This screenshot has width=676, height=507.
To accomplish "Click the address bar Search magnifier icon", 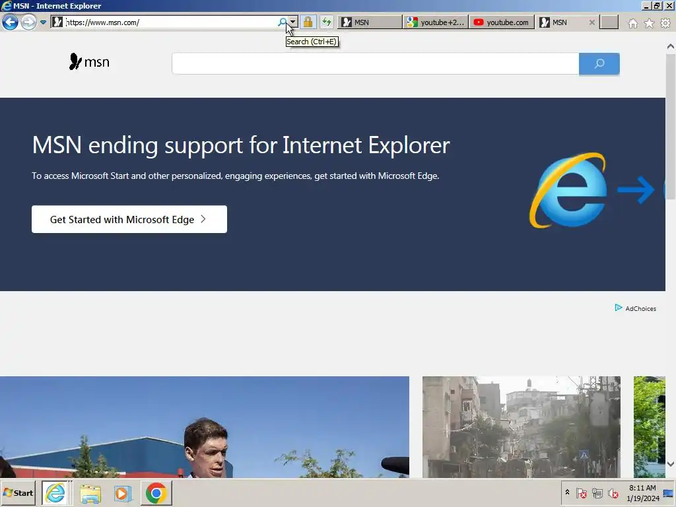I will [283, 22].
